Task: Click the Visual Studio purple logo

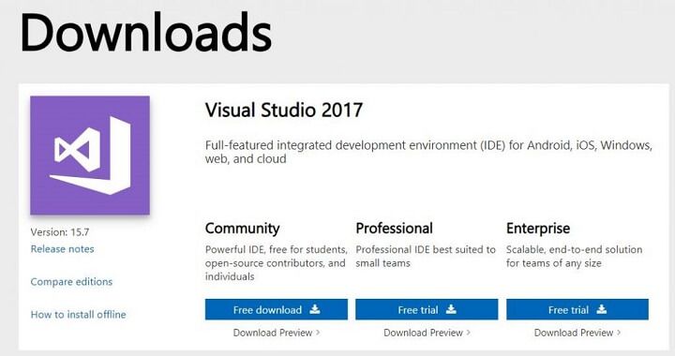Action: point(90,156)
